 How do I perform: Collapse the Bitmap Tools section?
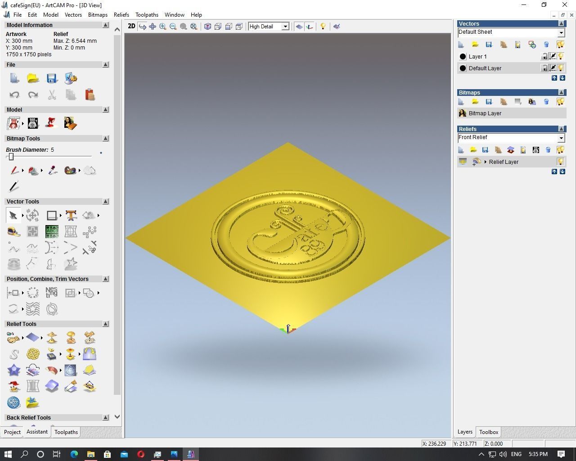pos(106,139)
